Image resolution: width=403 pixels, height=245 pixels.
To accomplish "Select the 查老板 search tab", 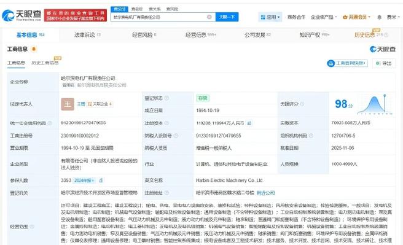I will (137, 9).
